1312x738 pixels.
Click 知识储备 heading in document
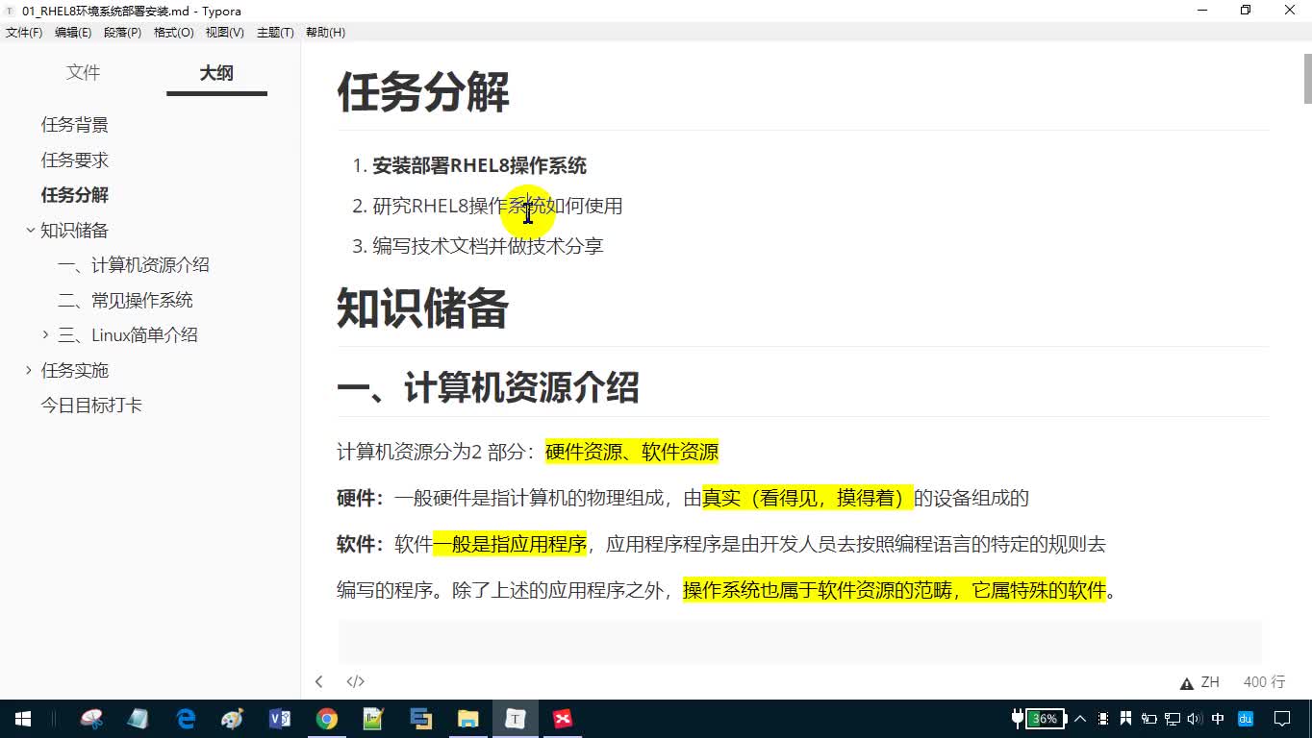(x=423, y=309)
